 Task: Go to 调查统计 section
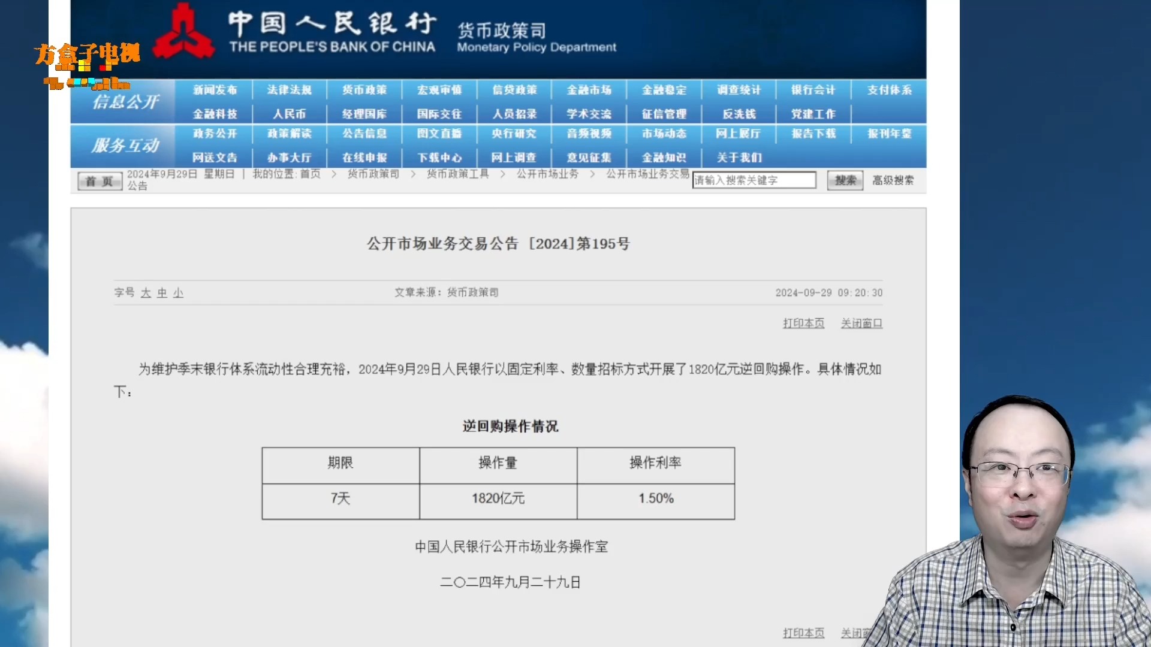pos(739,90)
